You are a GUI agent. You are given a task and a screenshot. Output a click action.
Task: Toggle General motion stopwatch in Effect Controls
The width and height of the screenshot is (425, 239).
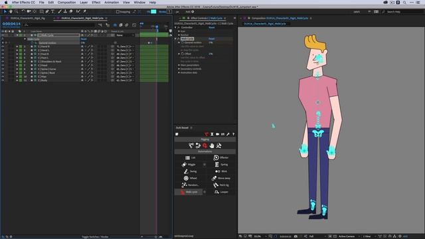pos(183,42)
